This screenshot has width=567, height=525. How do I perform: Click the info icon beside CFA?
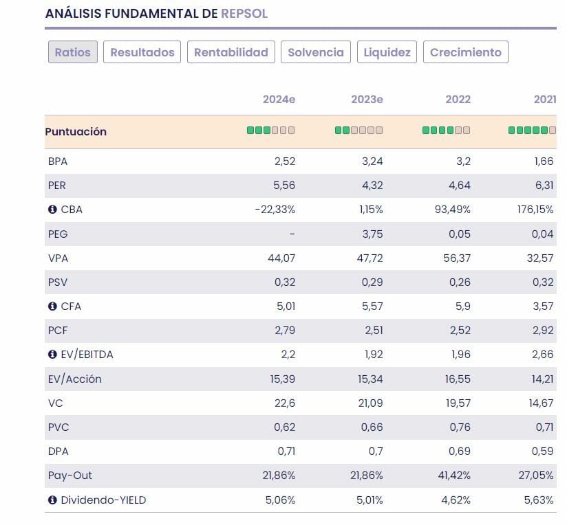pyautogui.click(x=52, y=306)
